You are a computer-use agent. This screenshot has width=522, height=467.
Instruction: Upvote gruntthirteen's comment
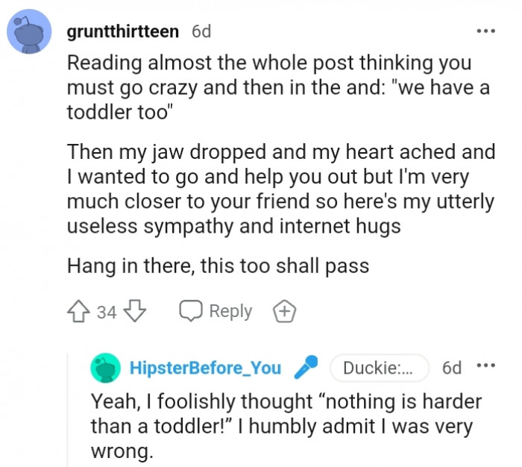[x=79, y=311]
